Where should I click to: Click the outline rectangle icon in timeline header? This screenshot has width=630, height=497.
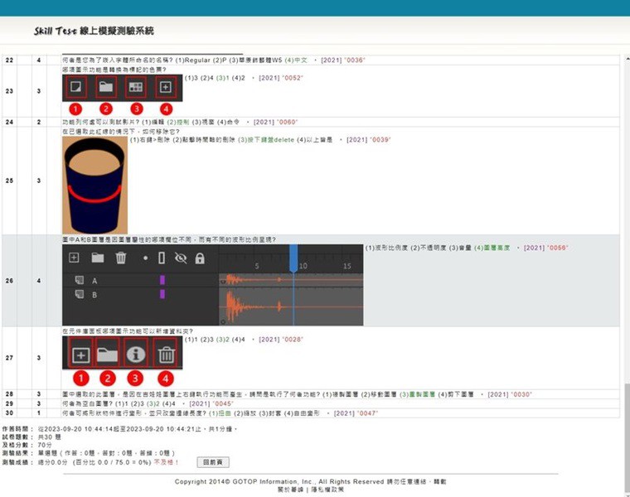point(162,258)
